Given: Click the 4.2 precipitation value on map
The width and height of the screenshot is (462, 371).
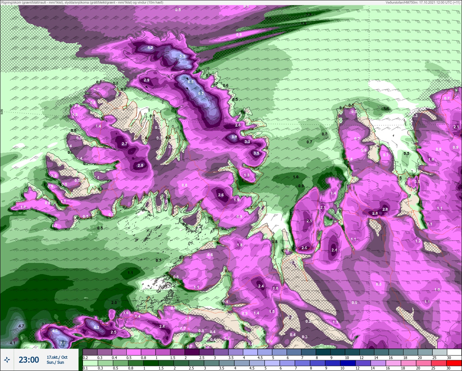Looking at the screenshot, I should (x=151, y=48).
